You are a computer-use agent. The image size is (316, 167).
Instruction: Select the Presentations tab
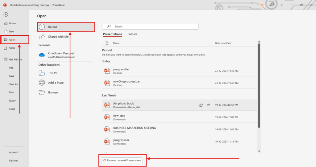click(x=112, y=34)
